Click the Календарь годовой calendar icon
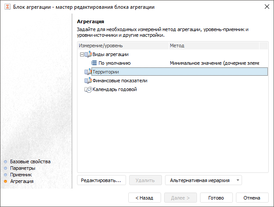This screenshot has width=274, height=207. [x=88, y=89]
